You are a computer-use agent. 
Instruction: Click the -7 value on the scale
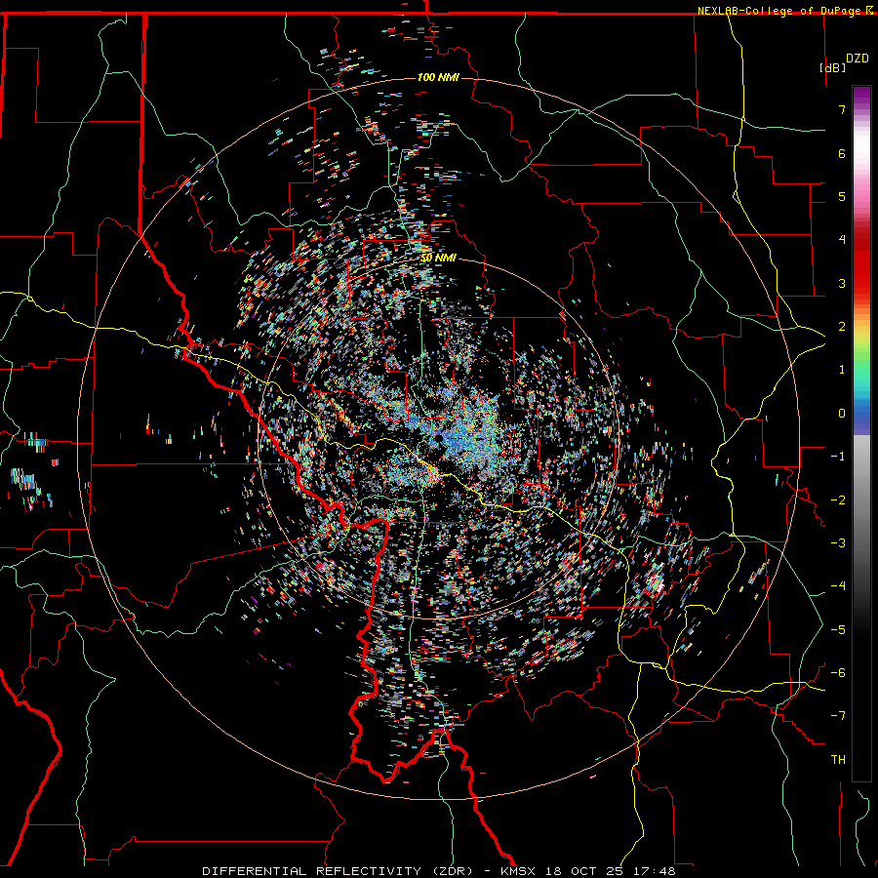click(x=838, y=716)
